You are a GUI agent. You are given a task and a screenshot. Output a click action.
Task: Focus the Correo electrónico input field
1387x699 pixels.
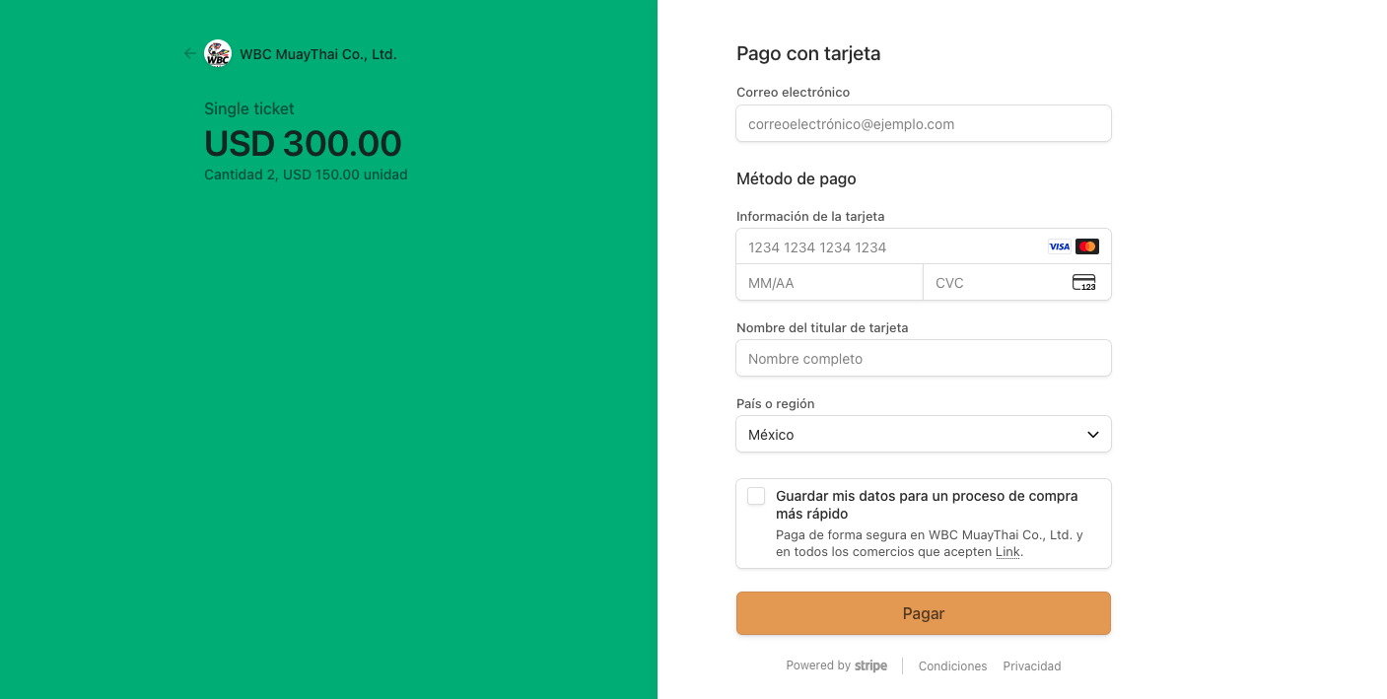(924, 124)
